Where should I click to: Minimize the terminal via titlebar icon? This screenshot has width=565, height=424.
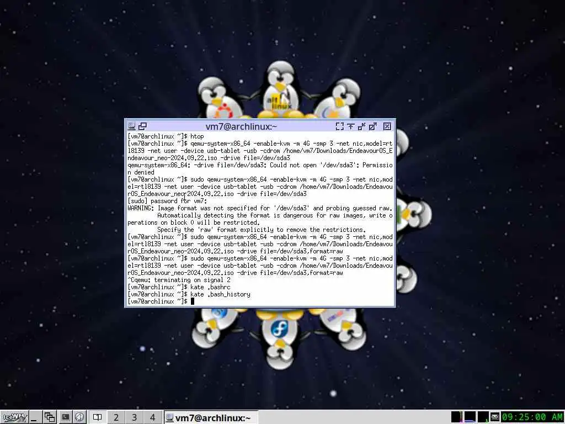pos(361,126)
